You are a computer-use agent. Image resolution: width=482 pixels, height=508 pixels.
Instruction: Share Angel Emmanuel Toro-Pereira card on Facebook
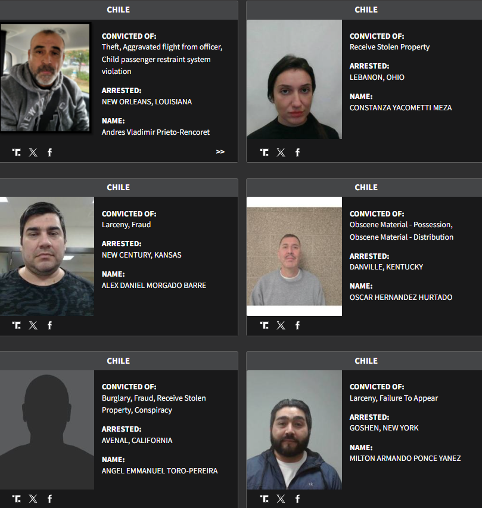(49, 498)
